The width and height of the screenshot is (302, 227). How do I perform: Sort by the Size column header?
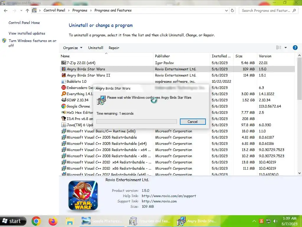[245, 56]
